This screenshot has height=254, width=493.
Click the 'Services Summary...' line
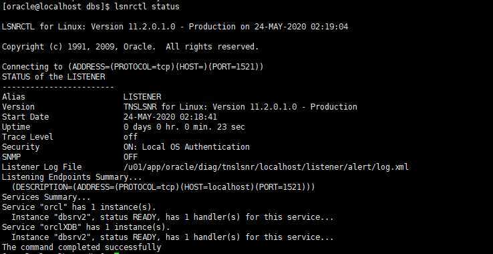click(x=46, y=197)
